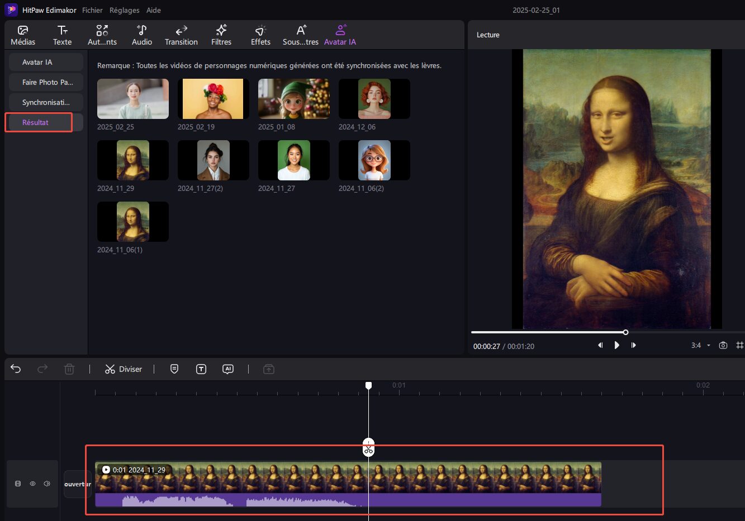Open the Sous...tres subtitles tab
The width and height of the screenshot is (745, 521).
coord(301,35)
